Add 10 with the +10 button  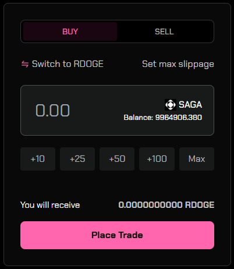pyautogui.click(x=38, y=159)
